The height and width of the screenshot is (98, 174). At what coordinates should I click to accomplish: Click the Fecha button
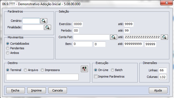coord(16,90)
